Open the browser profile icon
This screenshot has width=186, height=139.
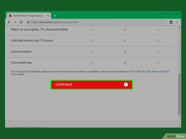pos(171,22)
